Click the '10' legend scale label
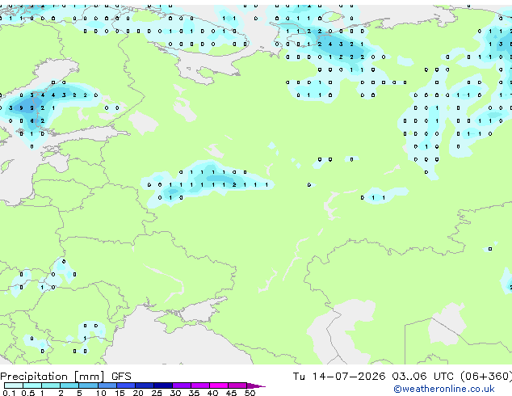Viewport: 512px width, 396px height. click(x=101, y=393)
